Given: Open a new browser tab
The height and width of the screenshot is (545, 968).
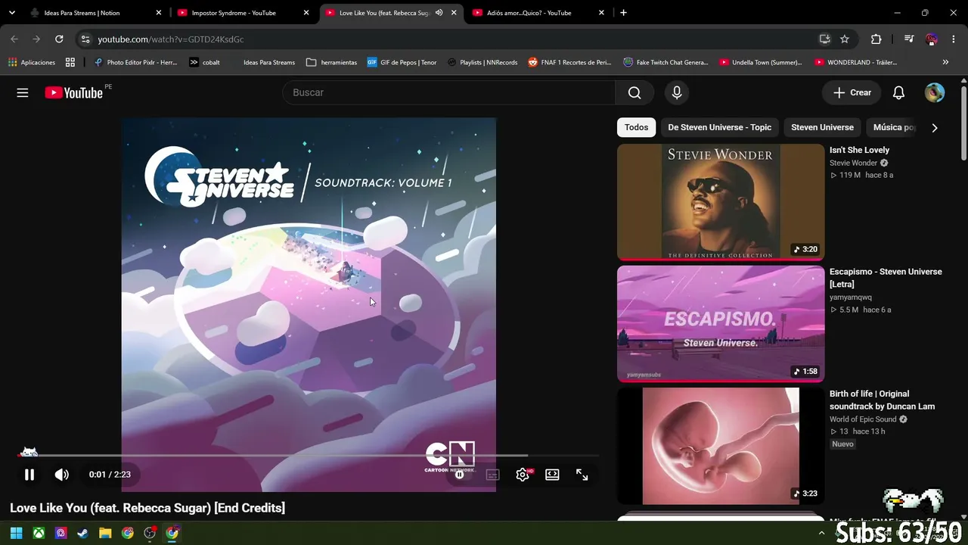Looking at the screenshot, I should (623, 13).
